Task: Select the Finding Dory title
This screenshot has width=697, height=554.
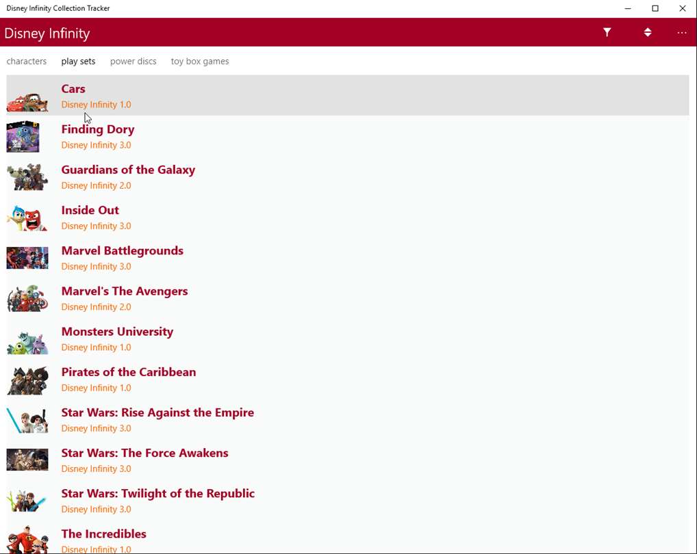Action: tap(98, 130)
